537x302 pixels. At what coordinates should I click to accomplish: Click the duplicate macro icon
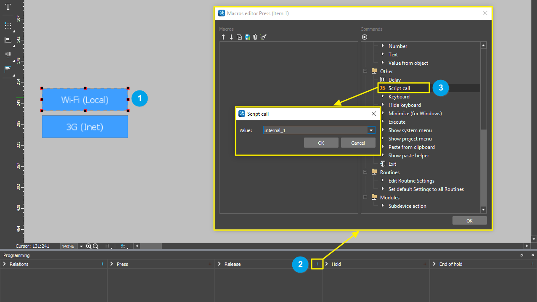point(239,37)
